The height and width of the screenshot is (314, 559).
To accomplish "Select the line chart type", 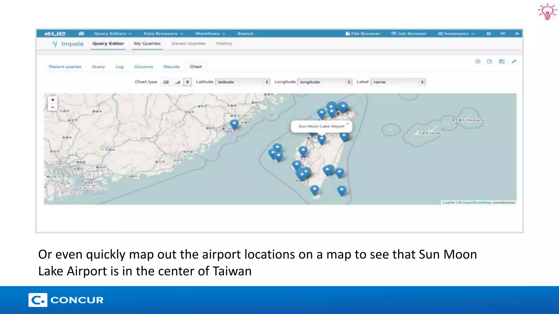I will tap(178, 82).
